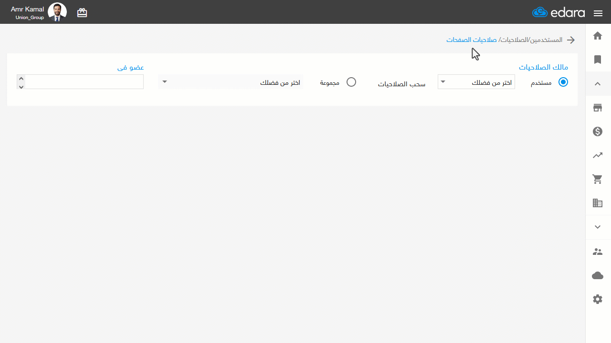Open the group اختر من فضلك dropdown
The image size is (611, 343).
[x=231, y=82]
